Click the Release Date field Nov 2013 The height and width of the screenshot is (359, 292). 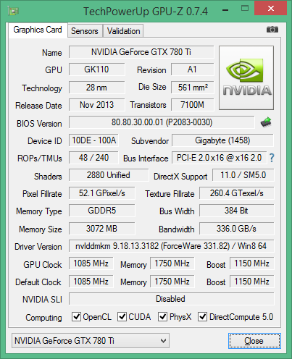(96, 105)
